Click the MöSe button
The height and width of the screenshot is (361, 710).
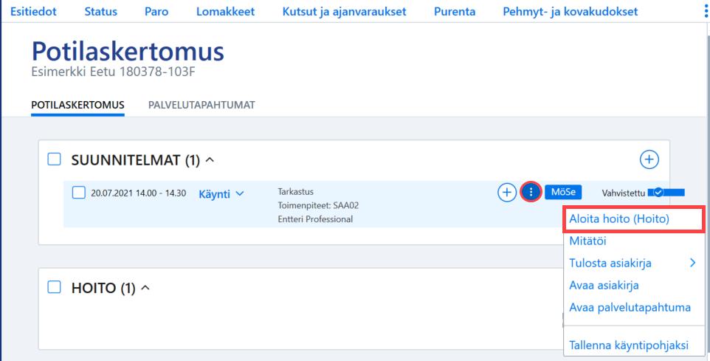point(563,192)
